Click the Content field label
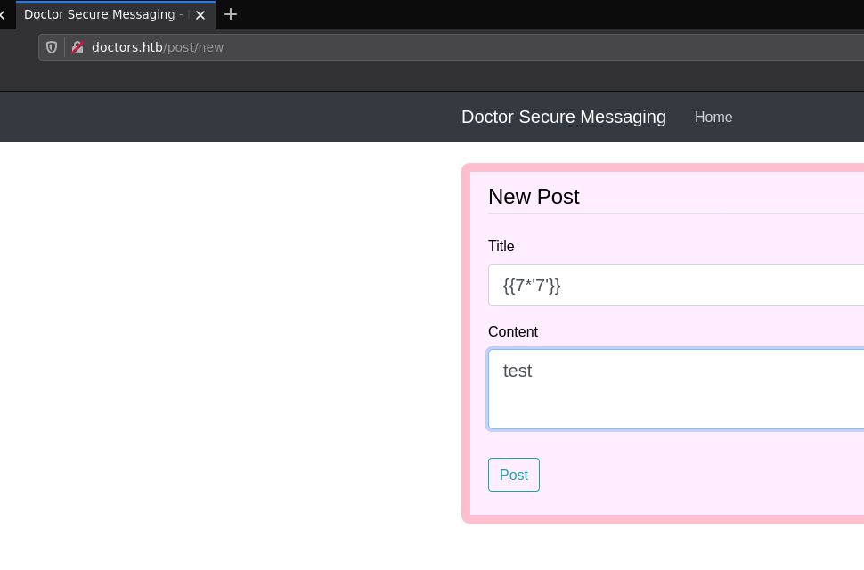864x570 pixels. pyautogui.click(x=512, y=332)
